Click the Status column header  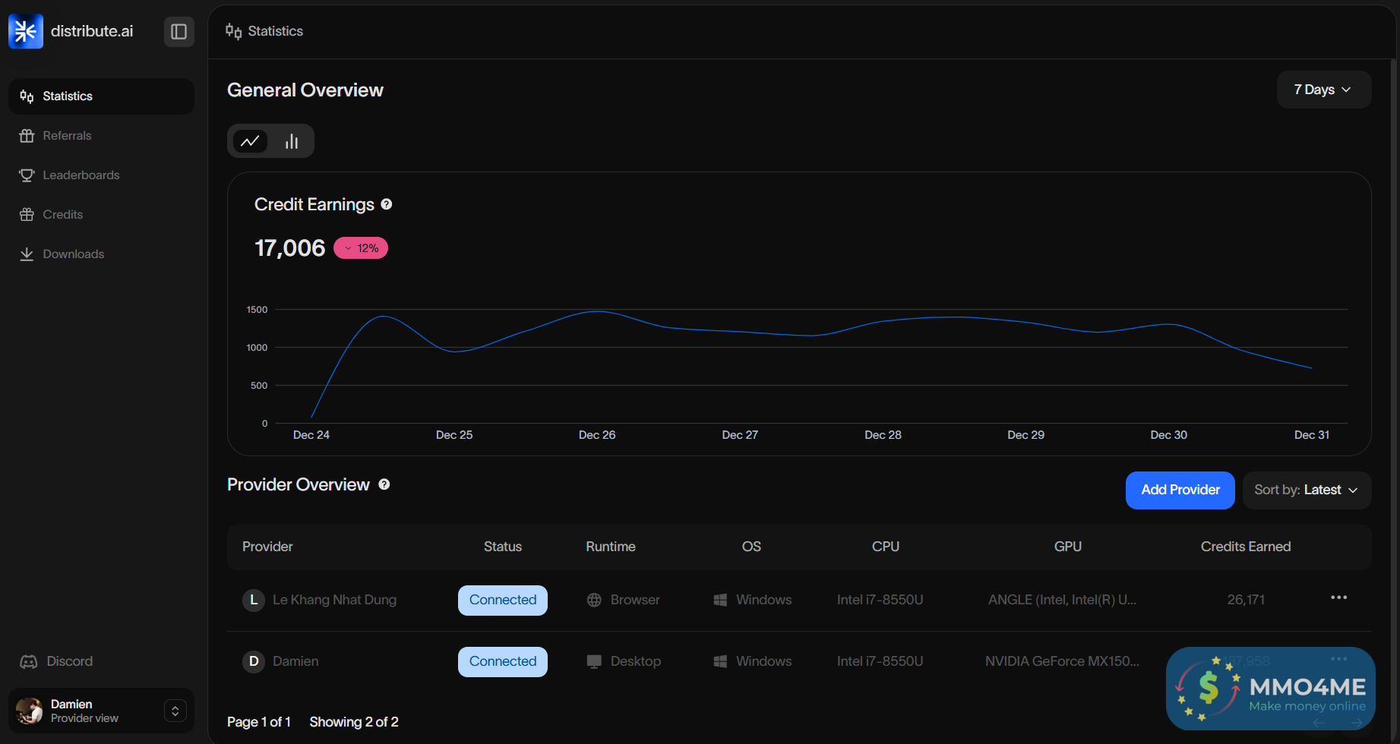[x=503, y=547]
